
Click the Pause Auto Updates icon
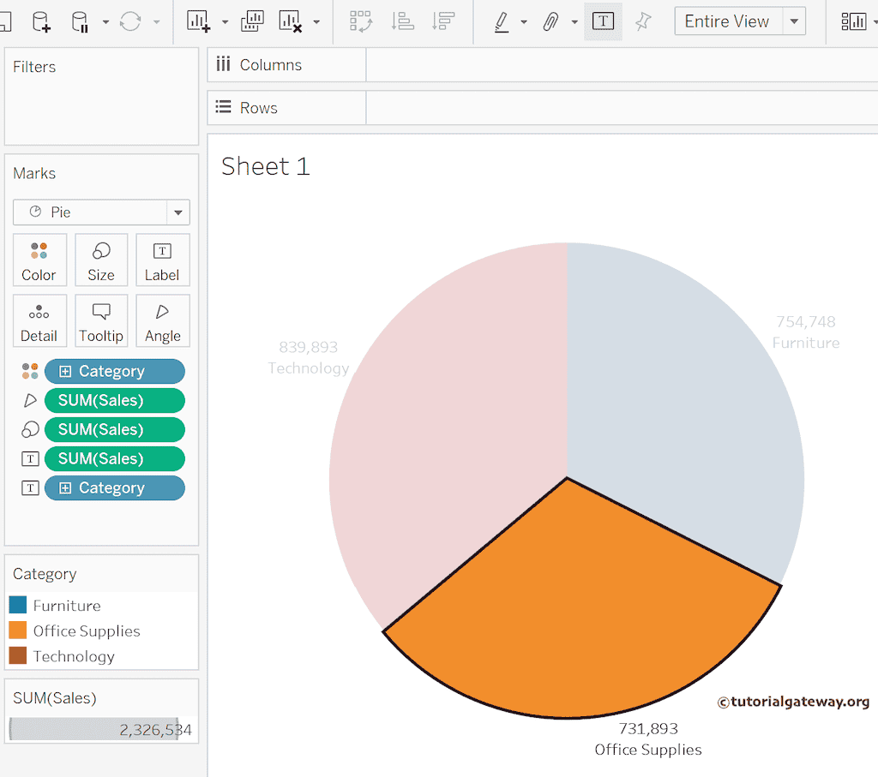[x=80, y=21]
